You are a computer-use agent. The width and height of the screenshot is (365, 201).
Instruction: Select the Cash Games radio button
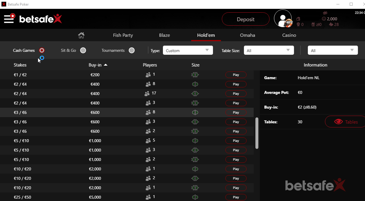(x=41, y=50)
